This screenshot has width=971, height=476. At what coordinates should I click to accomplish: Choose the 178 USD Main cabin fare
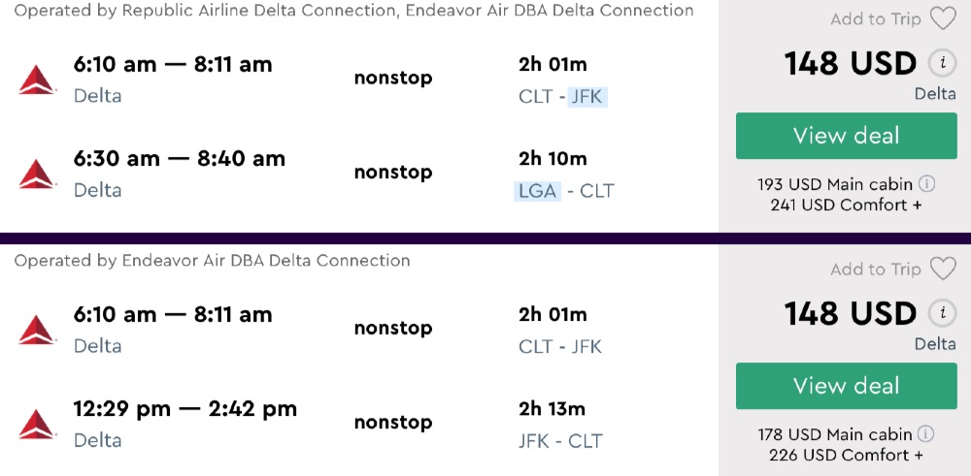(835, 433)
